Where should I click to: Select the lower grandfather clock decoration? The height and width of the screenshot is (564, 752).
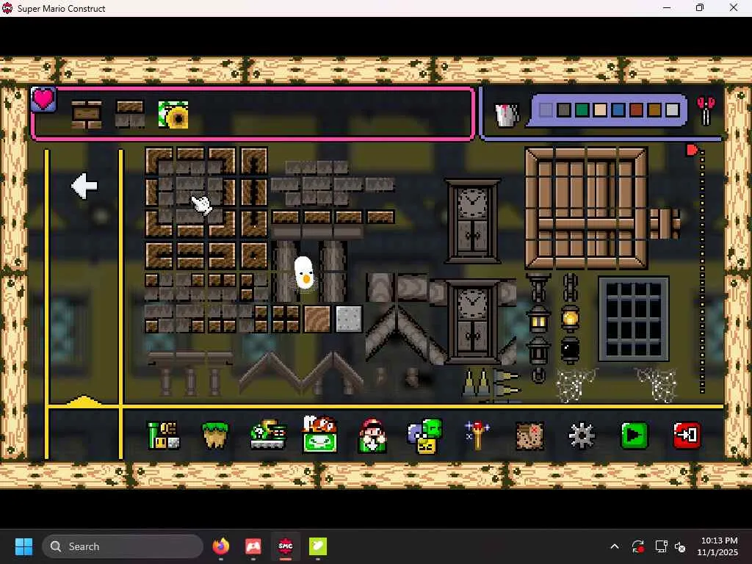point(473,322)
